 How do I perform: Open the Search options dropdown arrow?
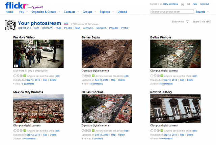[x=208, y=12]
